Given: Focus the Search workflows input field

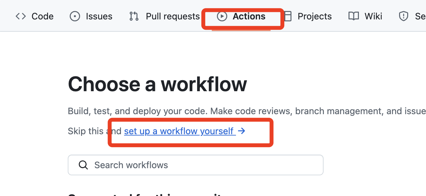Looking at the screenshot, I should (201, 165).
